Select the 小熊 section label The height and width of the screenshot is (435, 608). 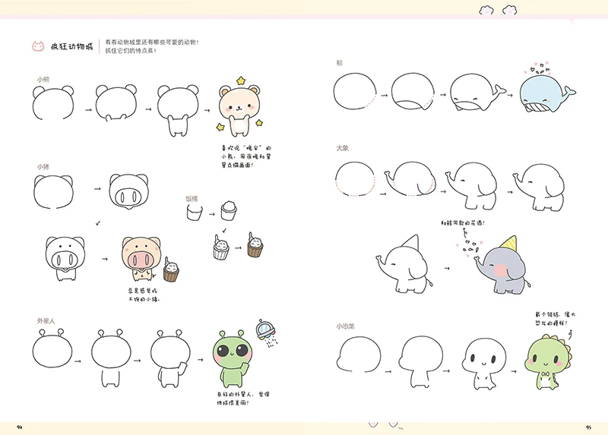(x=43, y=80)
